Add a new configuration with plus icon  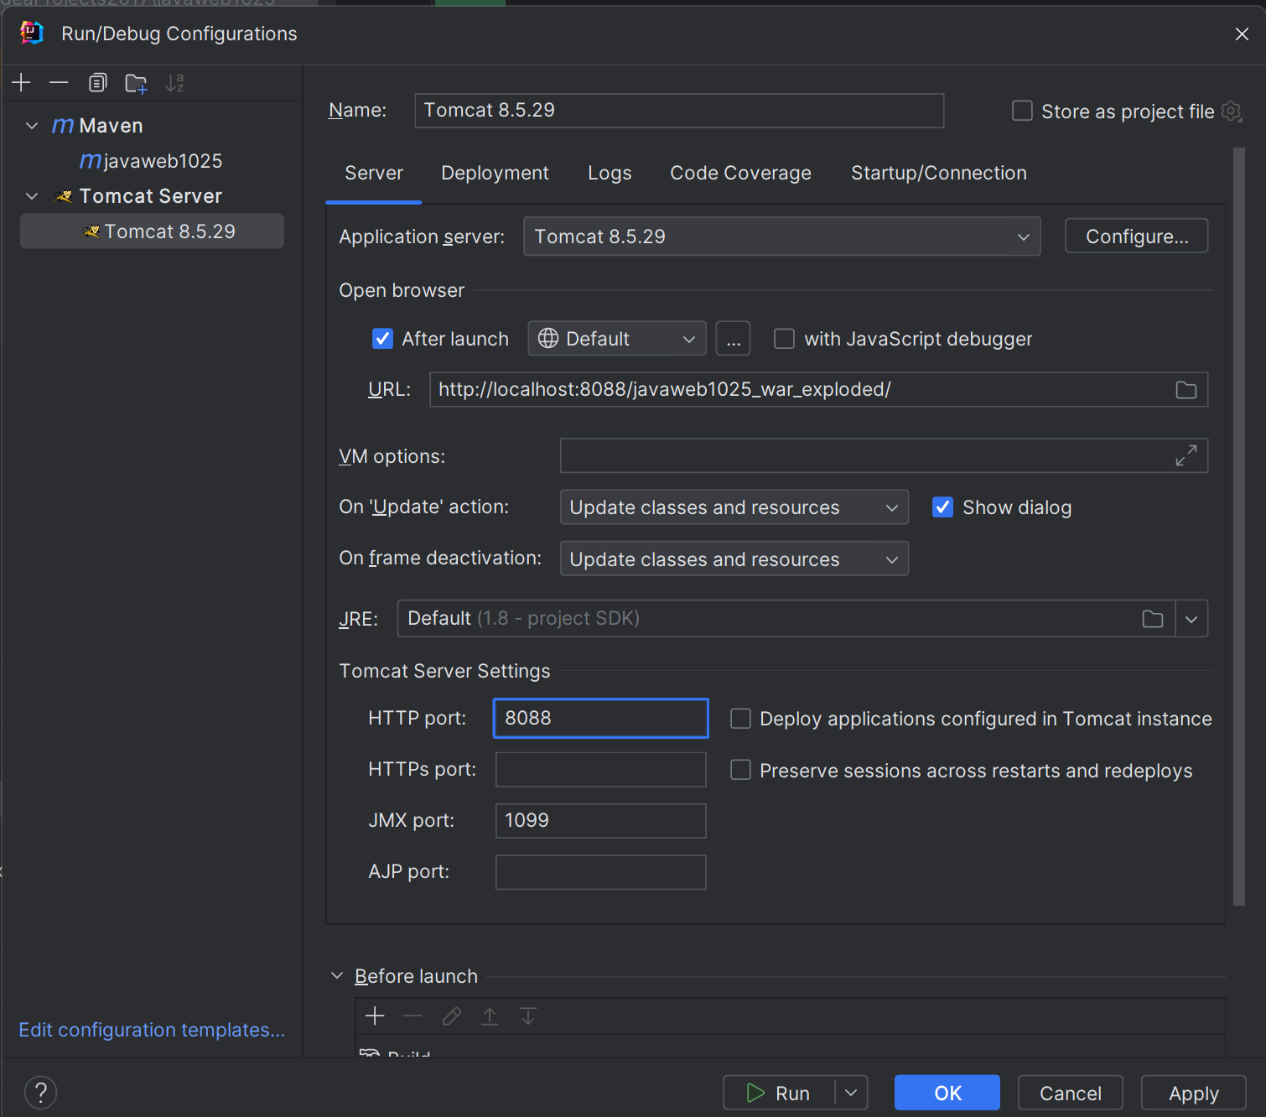[22, 83]
